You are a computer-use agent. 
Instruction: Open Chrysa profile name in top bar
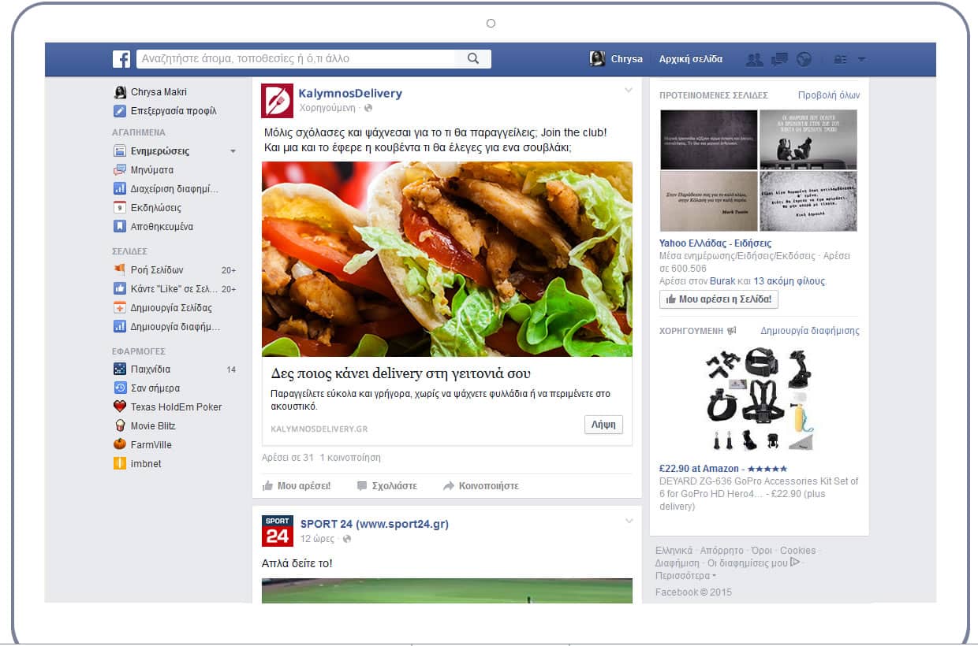click(627, 59)
